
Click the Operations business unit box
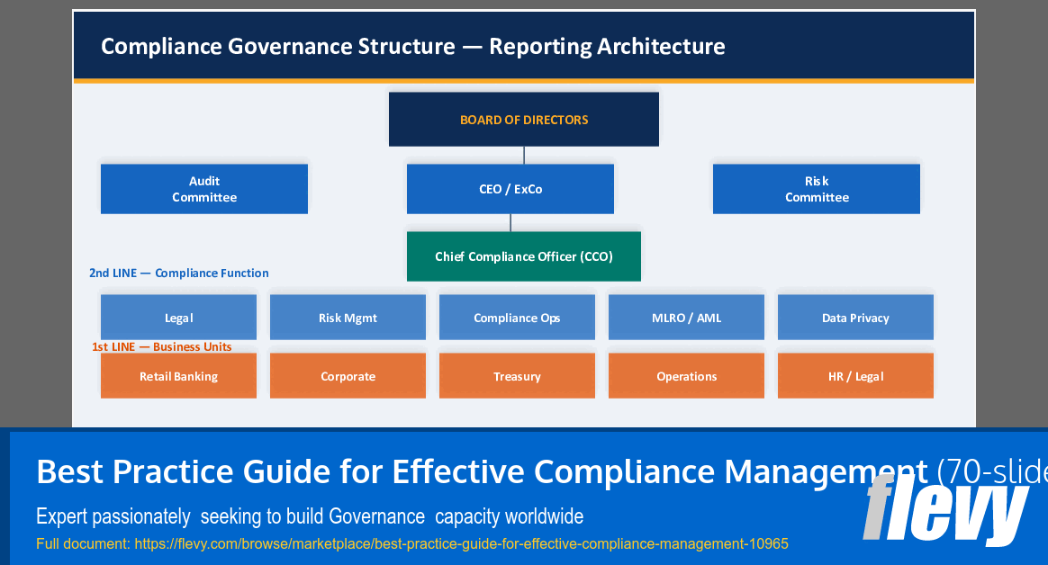(685, 375)
